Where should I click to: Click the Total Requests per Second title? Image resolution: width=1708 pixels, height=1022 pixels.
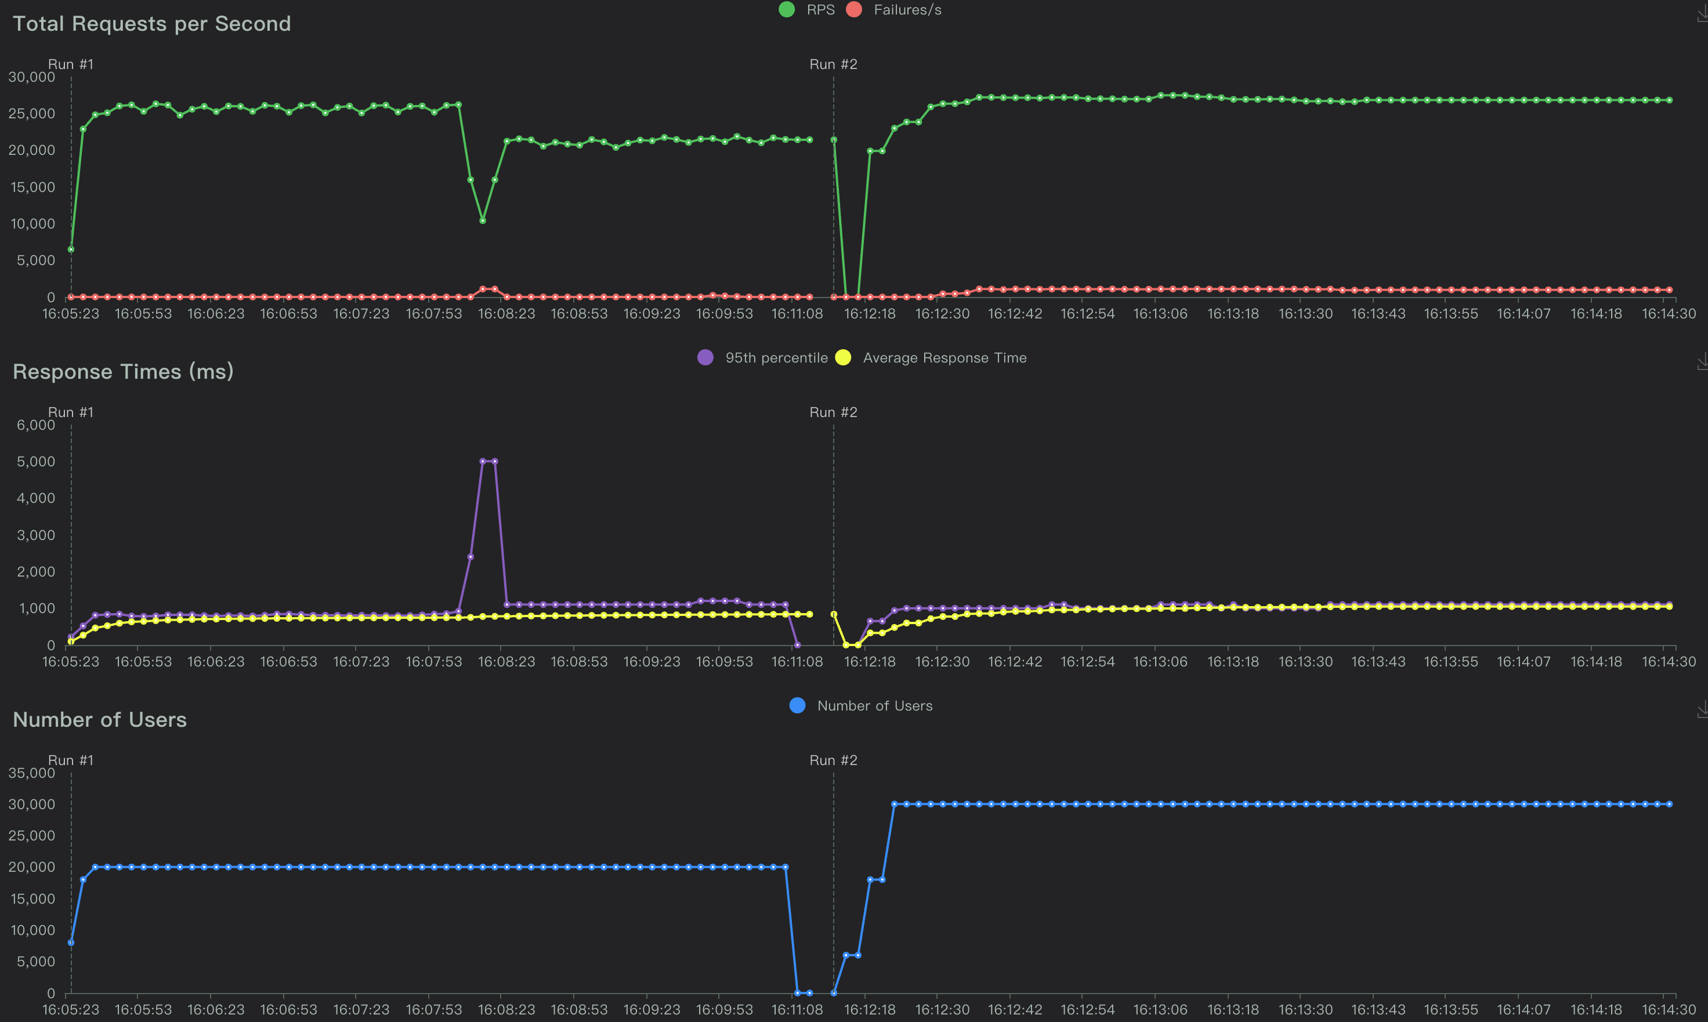click(152, 23)
